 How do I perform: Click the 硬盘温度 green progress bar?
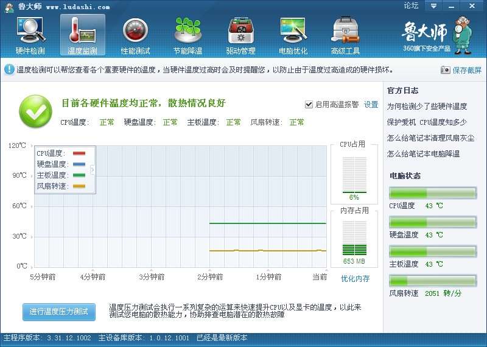[433, 222]
